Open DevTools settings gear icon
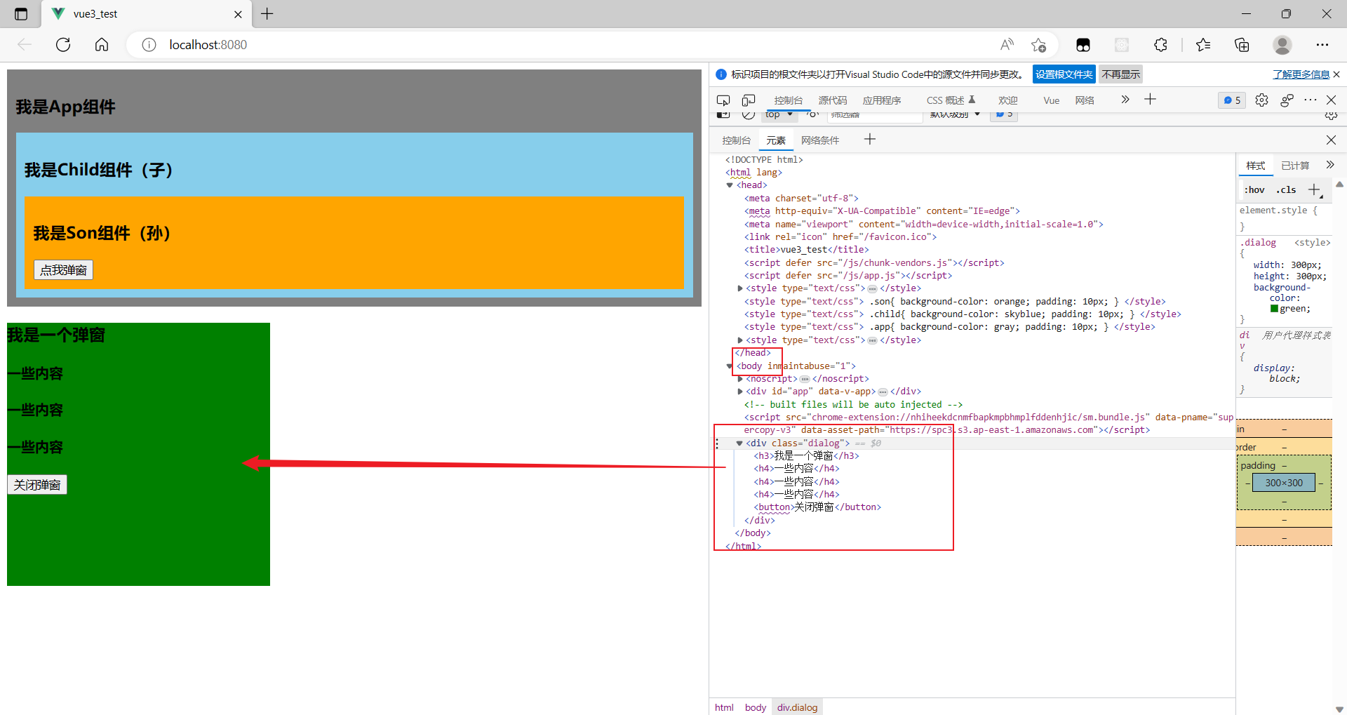 (x=1261, y=100)
